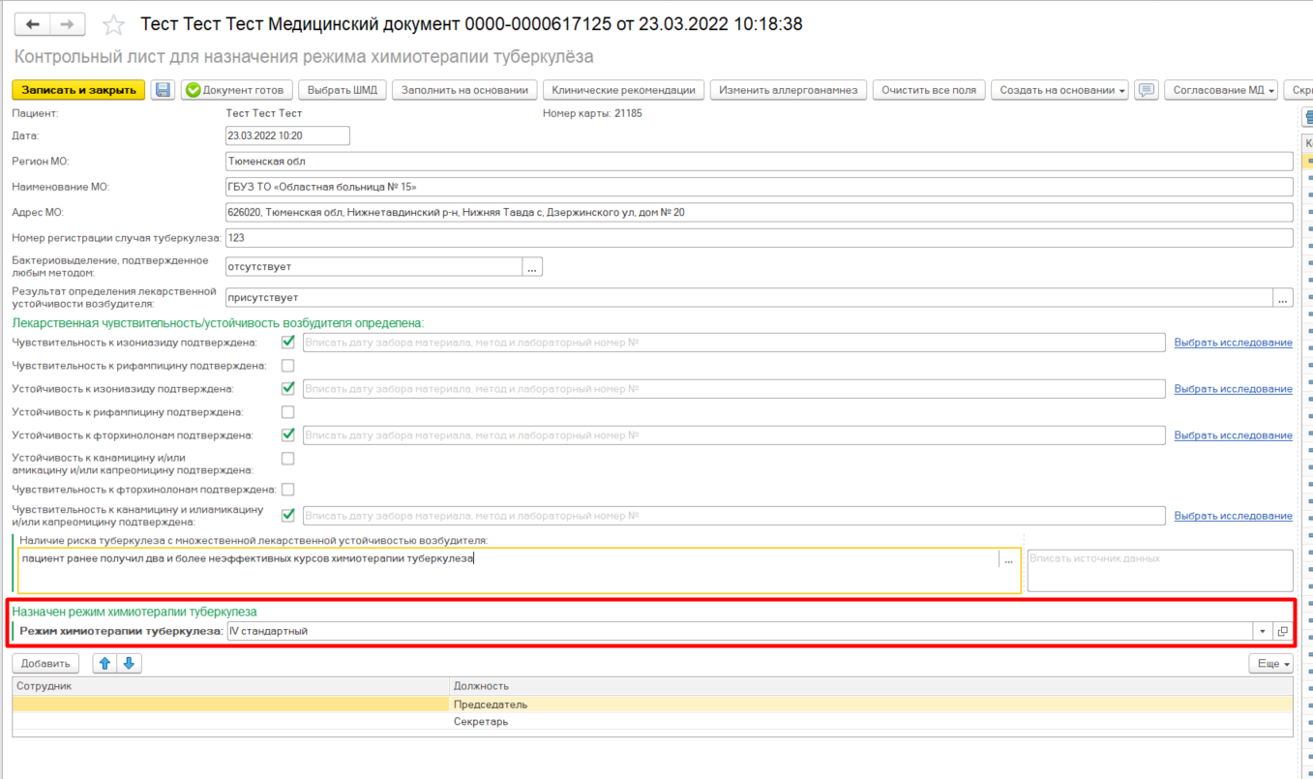Open the chemotherapy regimen field's open-item icon
Screen dimensions: 1313x779
click(1283, 631)
